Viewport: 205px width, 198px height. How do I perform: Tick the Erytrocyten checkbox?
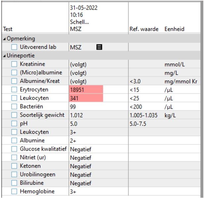click(x=14, y=90)
